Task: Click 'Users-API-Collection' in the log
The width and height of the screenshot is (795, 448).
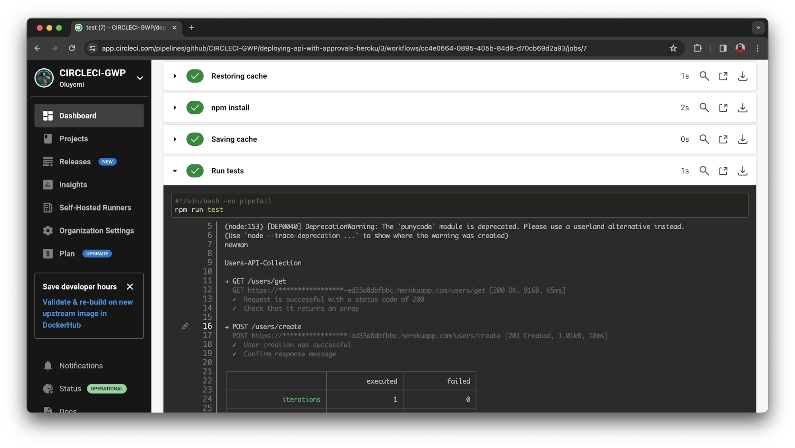Action: [263, 263]
